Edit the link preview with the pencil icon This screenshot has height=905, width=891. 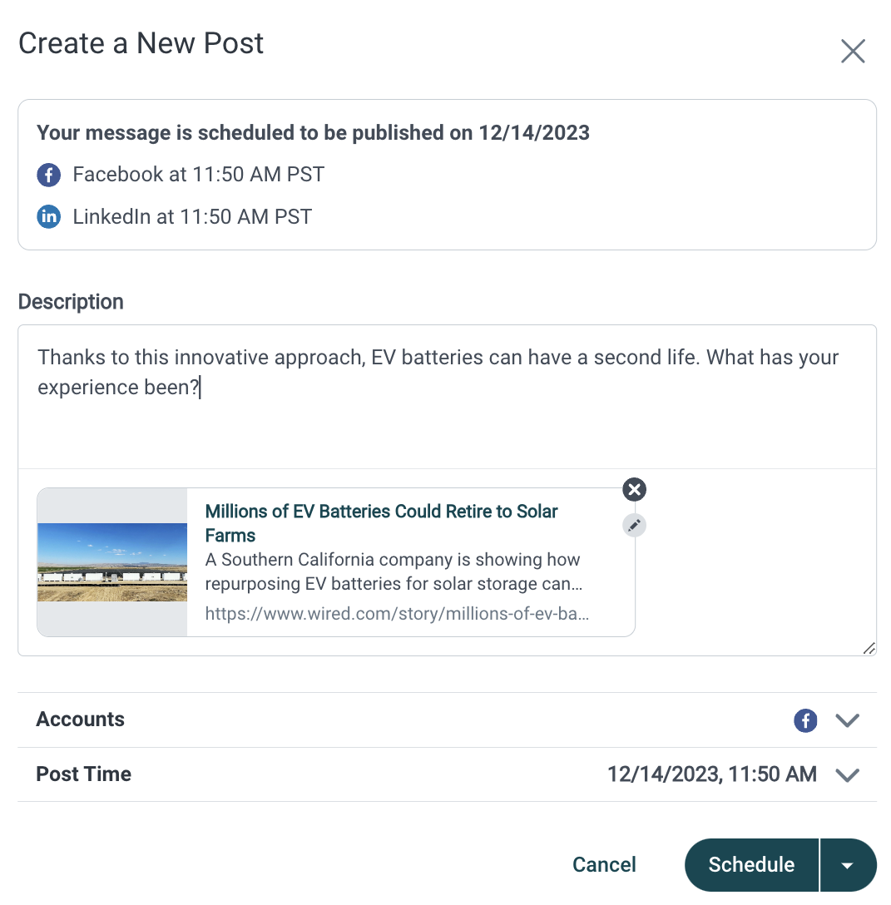point(634,525)
